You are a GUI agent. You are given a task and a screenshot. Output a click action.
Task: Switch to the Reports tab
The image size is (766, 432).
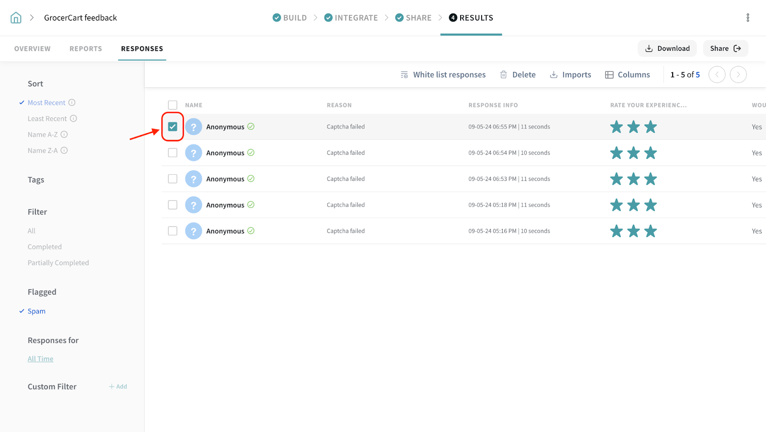pos(86,49)
